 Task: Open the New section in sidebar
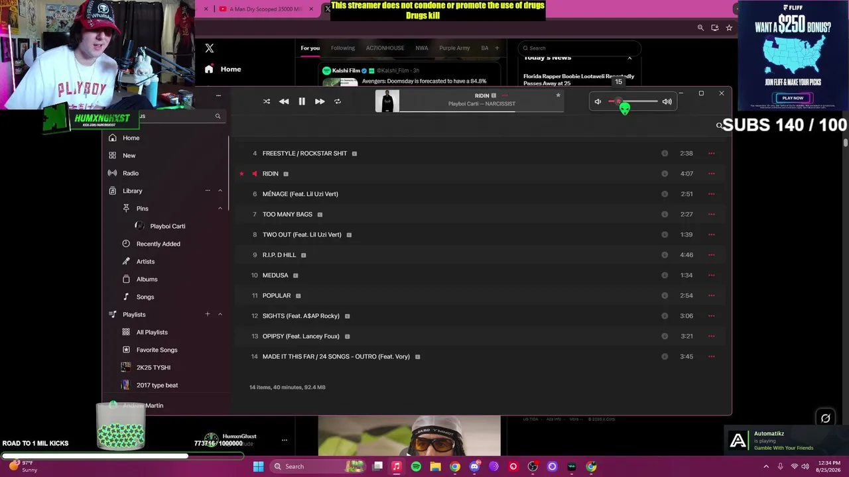click(129, 156)
